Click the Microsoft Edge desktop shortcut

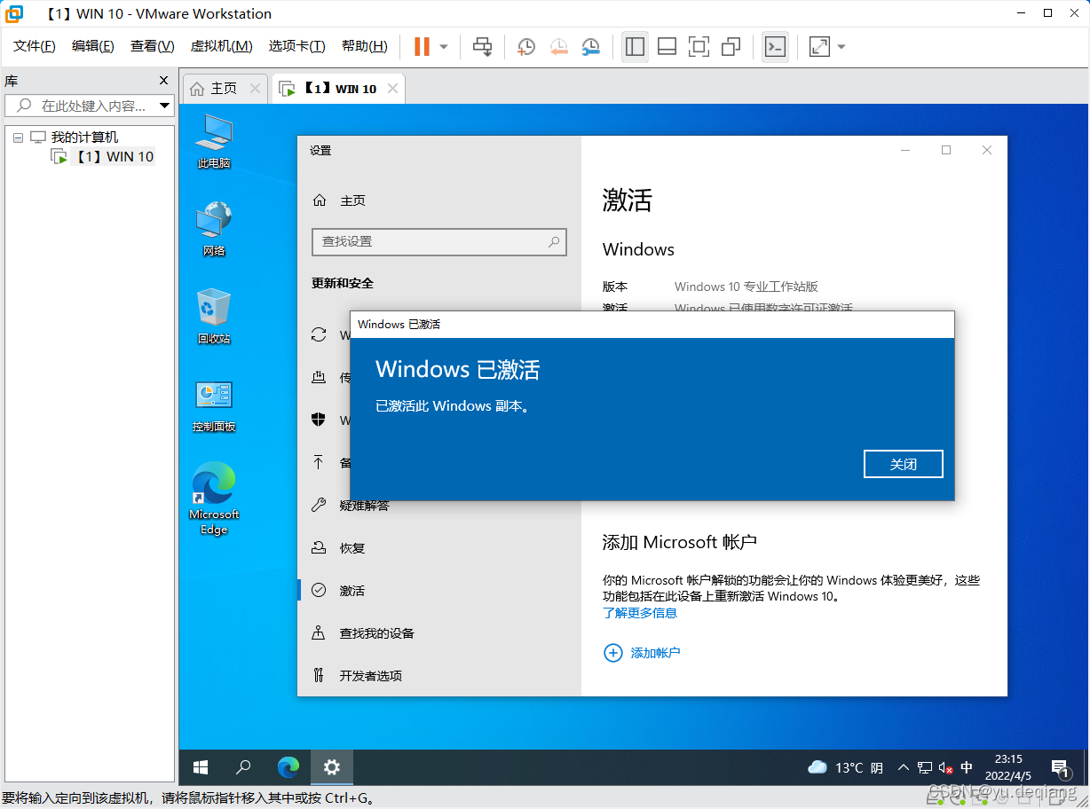click(x=214, y=499)
